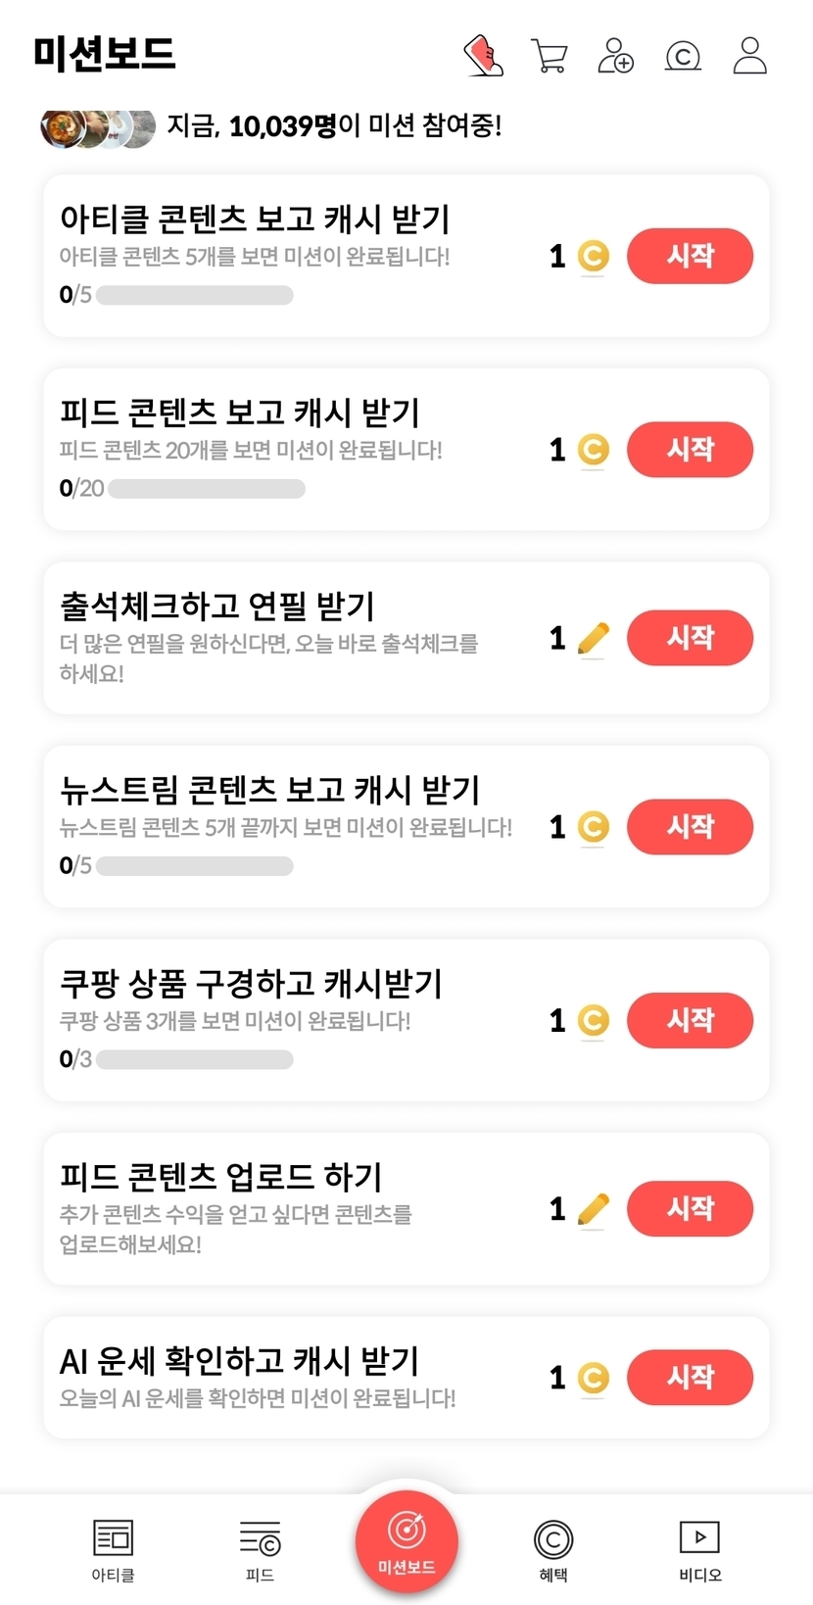The width and height of the screenshot is (813, 1605).
Task: Tap the invite friend icon
Action: coord(615,56)
